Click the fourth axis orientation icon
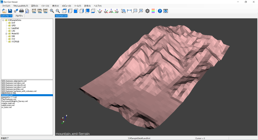The height and width of the screenshot is (140, 258). pyautogui.click(x=117, y=11)
